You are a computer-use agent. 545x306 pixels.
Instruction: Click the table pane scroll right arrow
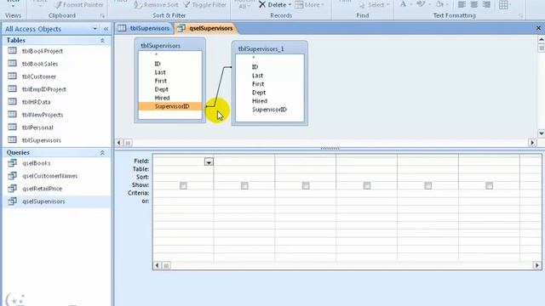pos(532,143)
